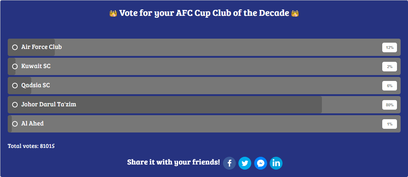Image resolution: width=408 pixels, height=177 pixels.
Task: Select the Air Force Club radio button
Action: coord(15,47)
